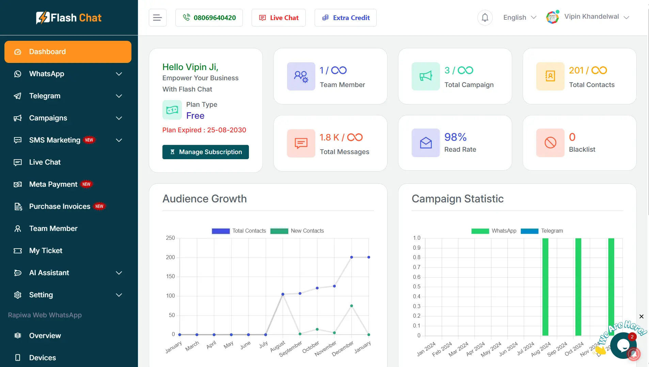Open the Vipin Khandelwal account menu
The height and width of the screenshot is (367, 649).
[596, 17]
